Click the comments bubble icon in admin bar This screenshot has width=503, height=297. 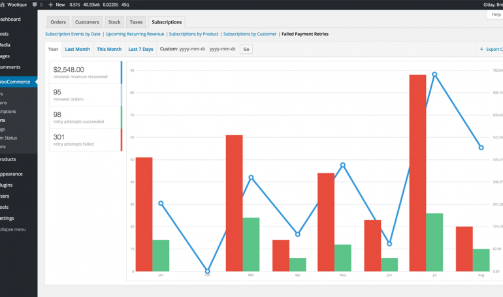point(34,5)
